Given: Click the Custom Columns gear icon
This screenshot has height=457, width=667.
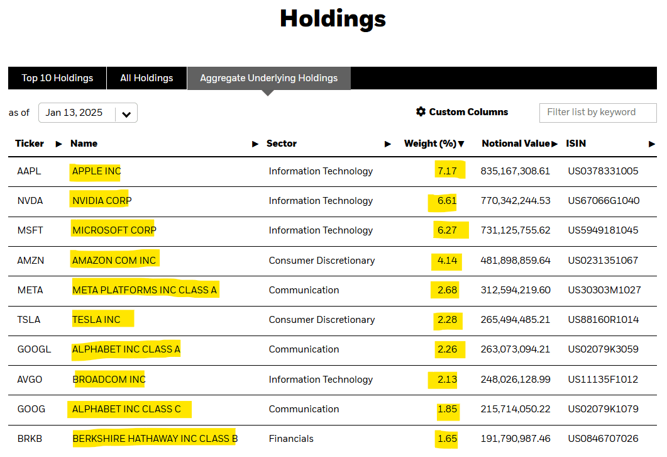Looking at the screenshot, I should point(421,112).
